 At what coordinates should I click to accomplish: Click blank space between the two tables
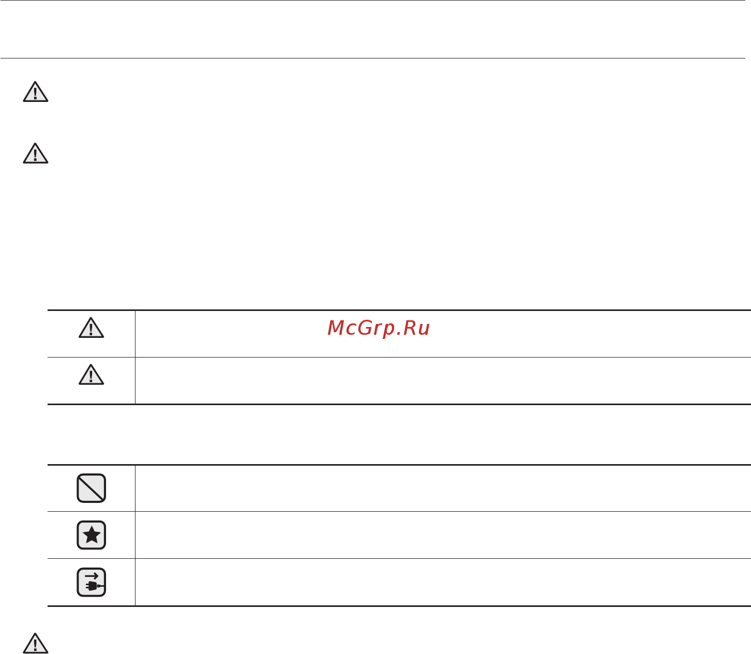(x=398, y=434)
